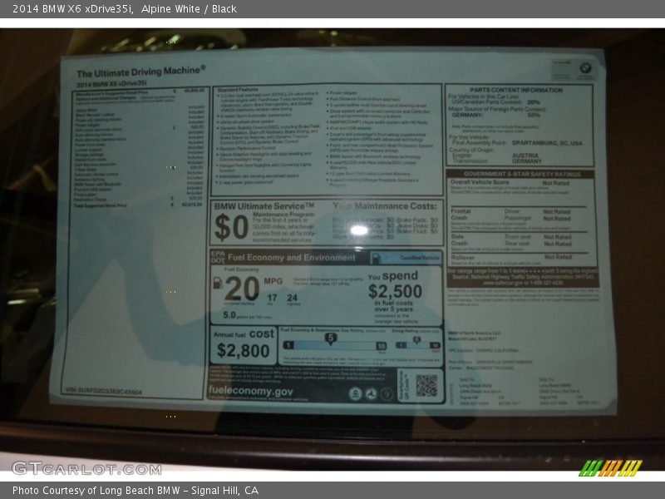
Task: Click the marker 5 on fuel economy scale
Action: pos(330,338)
